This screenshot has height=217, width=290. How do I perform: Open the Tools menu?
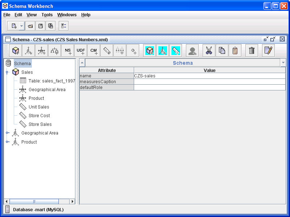[47, 15]
